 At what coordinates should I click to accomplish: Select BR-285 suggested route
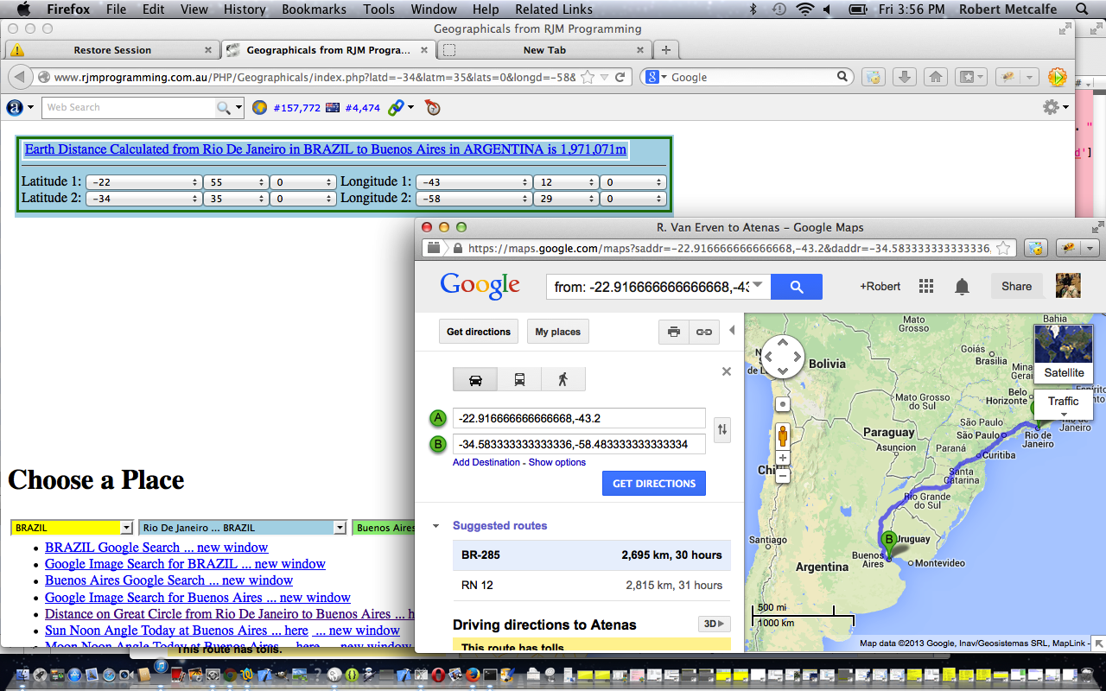[592, 555]
